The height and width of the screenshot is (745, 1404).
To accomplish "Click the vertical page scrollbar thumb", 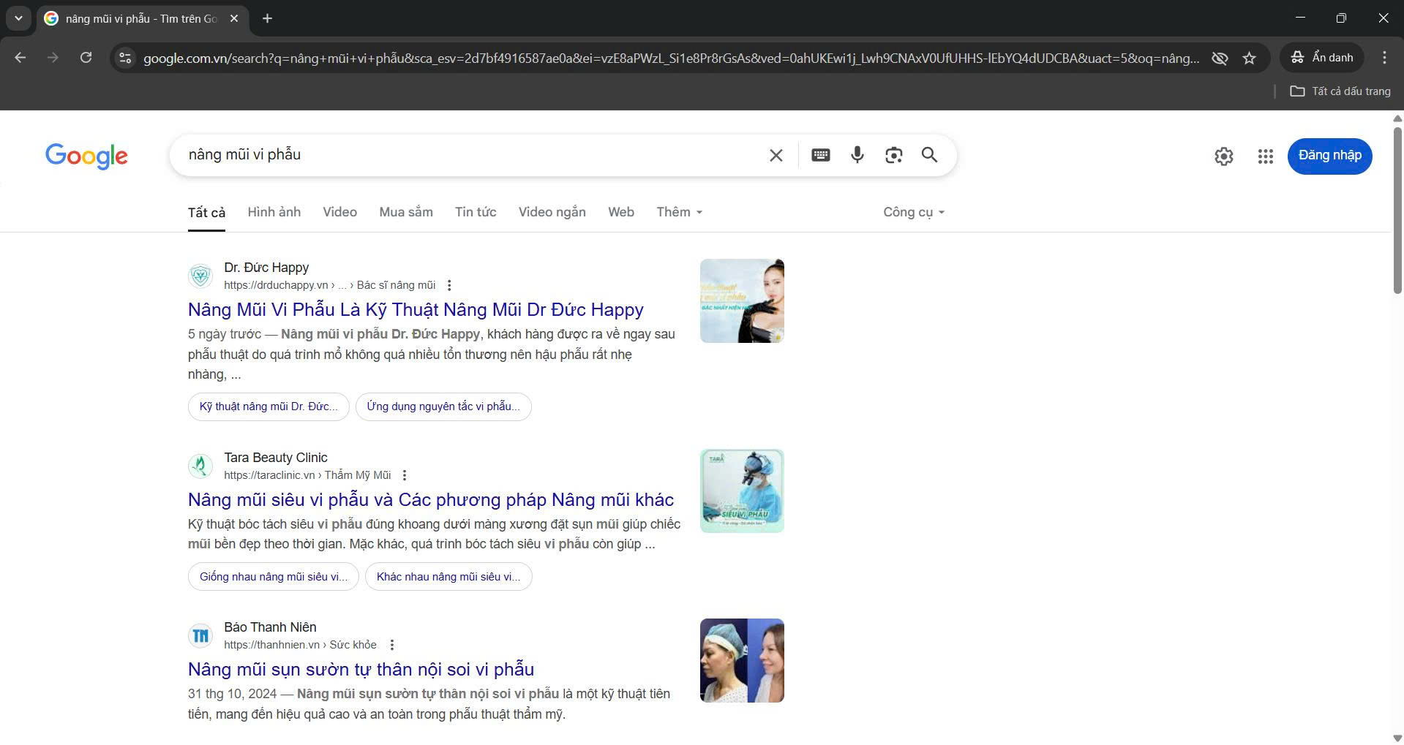I will (1397, 210).
